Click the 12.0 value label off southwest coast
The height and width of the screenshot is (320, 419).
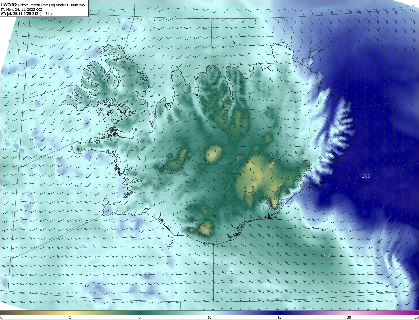pyautogui.click(x=138, y=222)
